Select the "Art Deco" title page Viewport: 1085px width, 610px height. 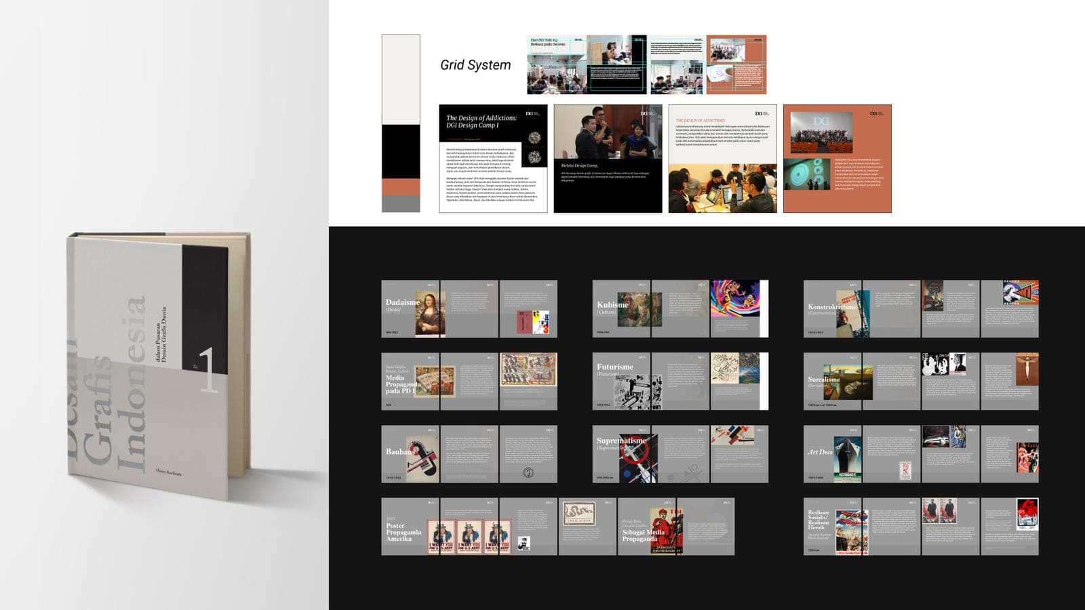(x=833, y=454)
